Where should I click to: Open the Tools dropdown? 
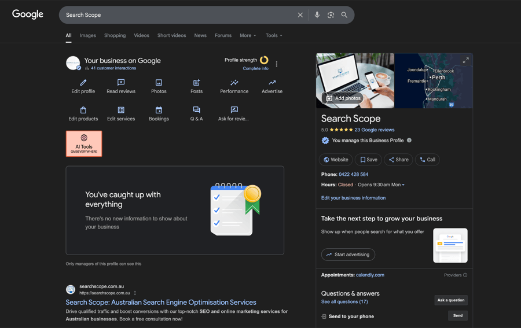[274, 35]
